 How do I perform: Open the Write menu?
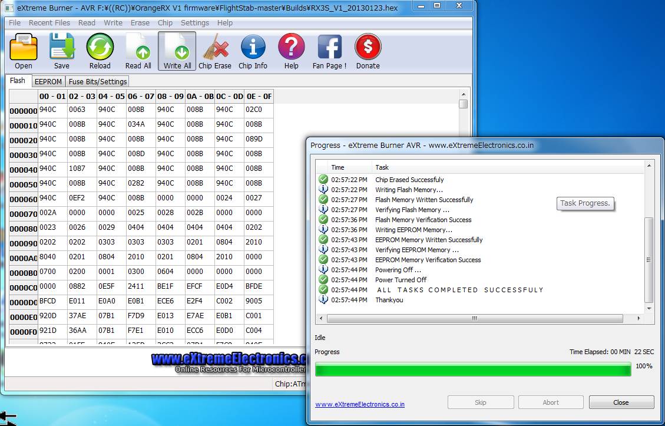[x=113, y=23]
